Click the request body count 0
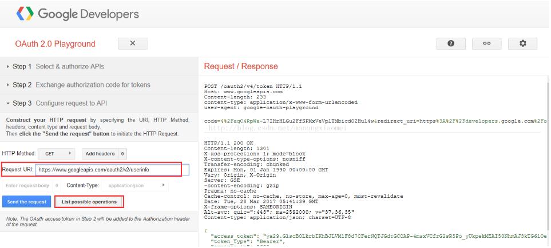551x248 pixels. click(57, 186)
